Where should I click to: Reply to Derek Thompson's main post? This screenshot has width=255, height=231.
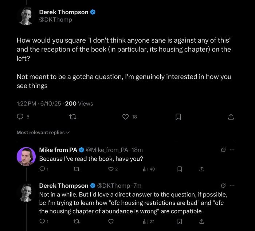click(x=20, y=117)
